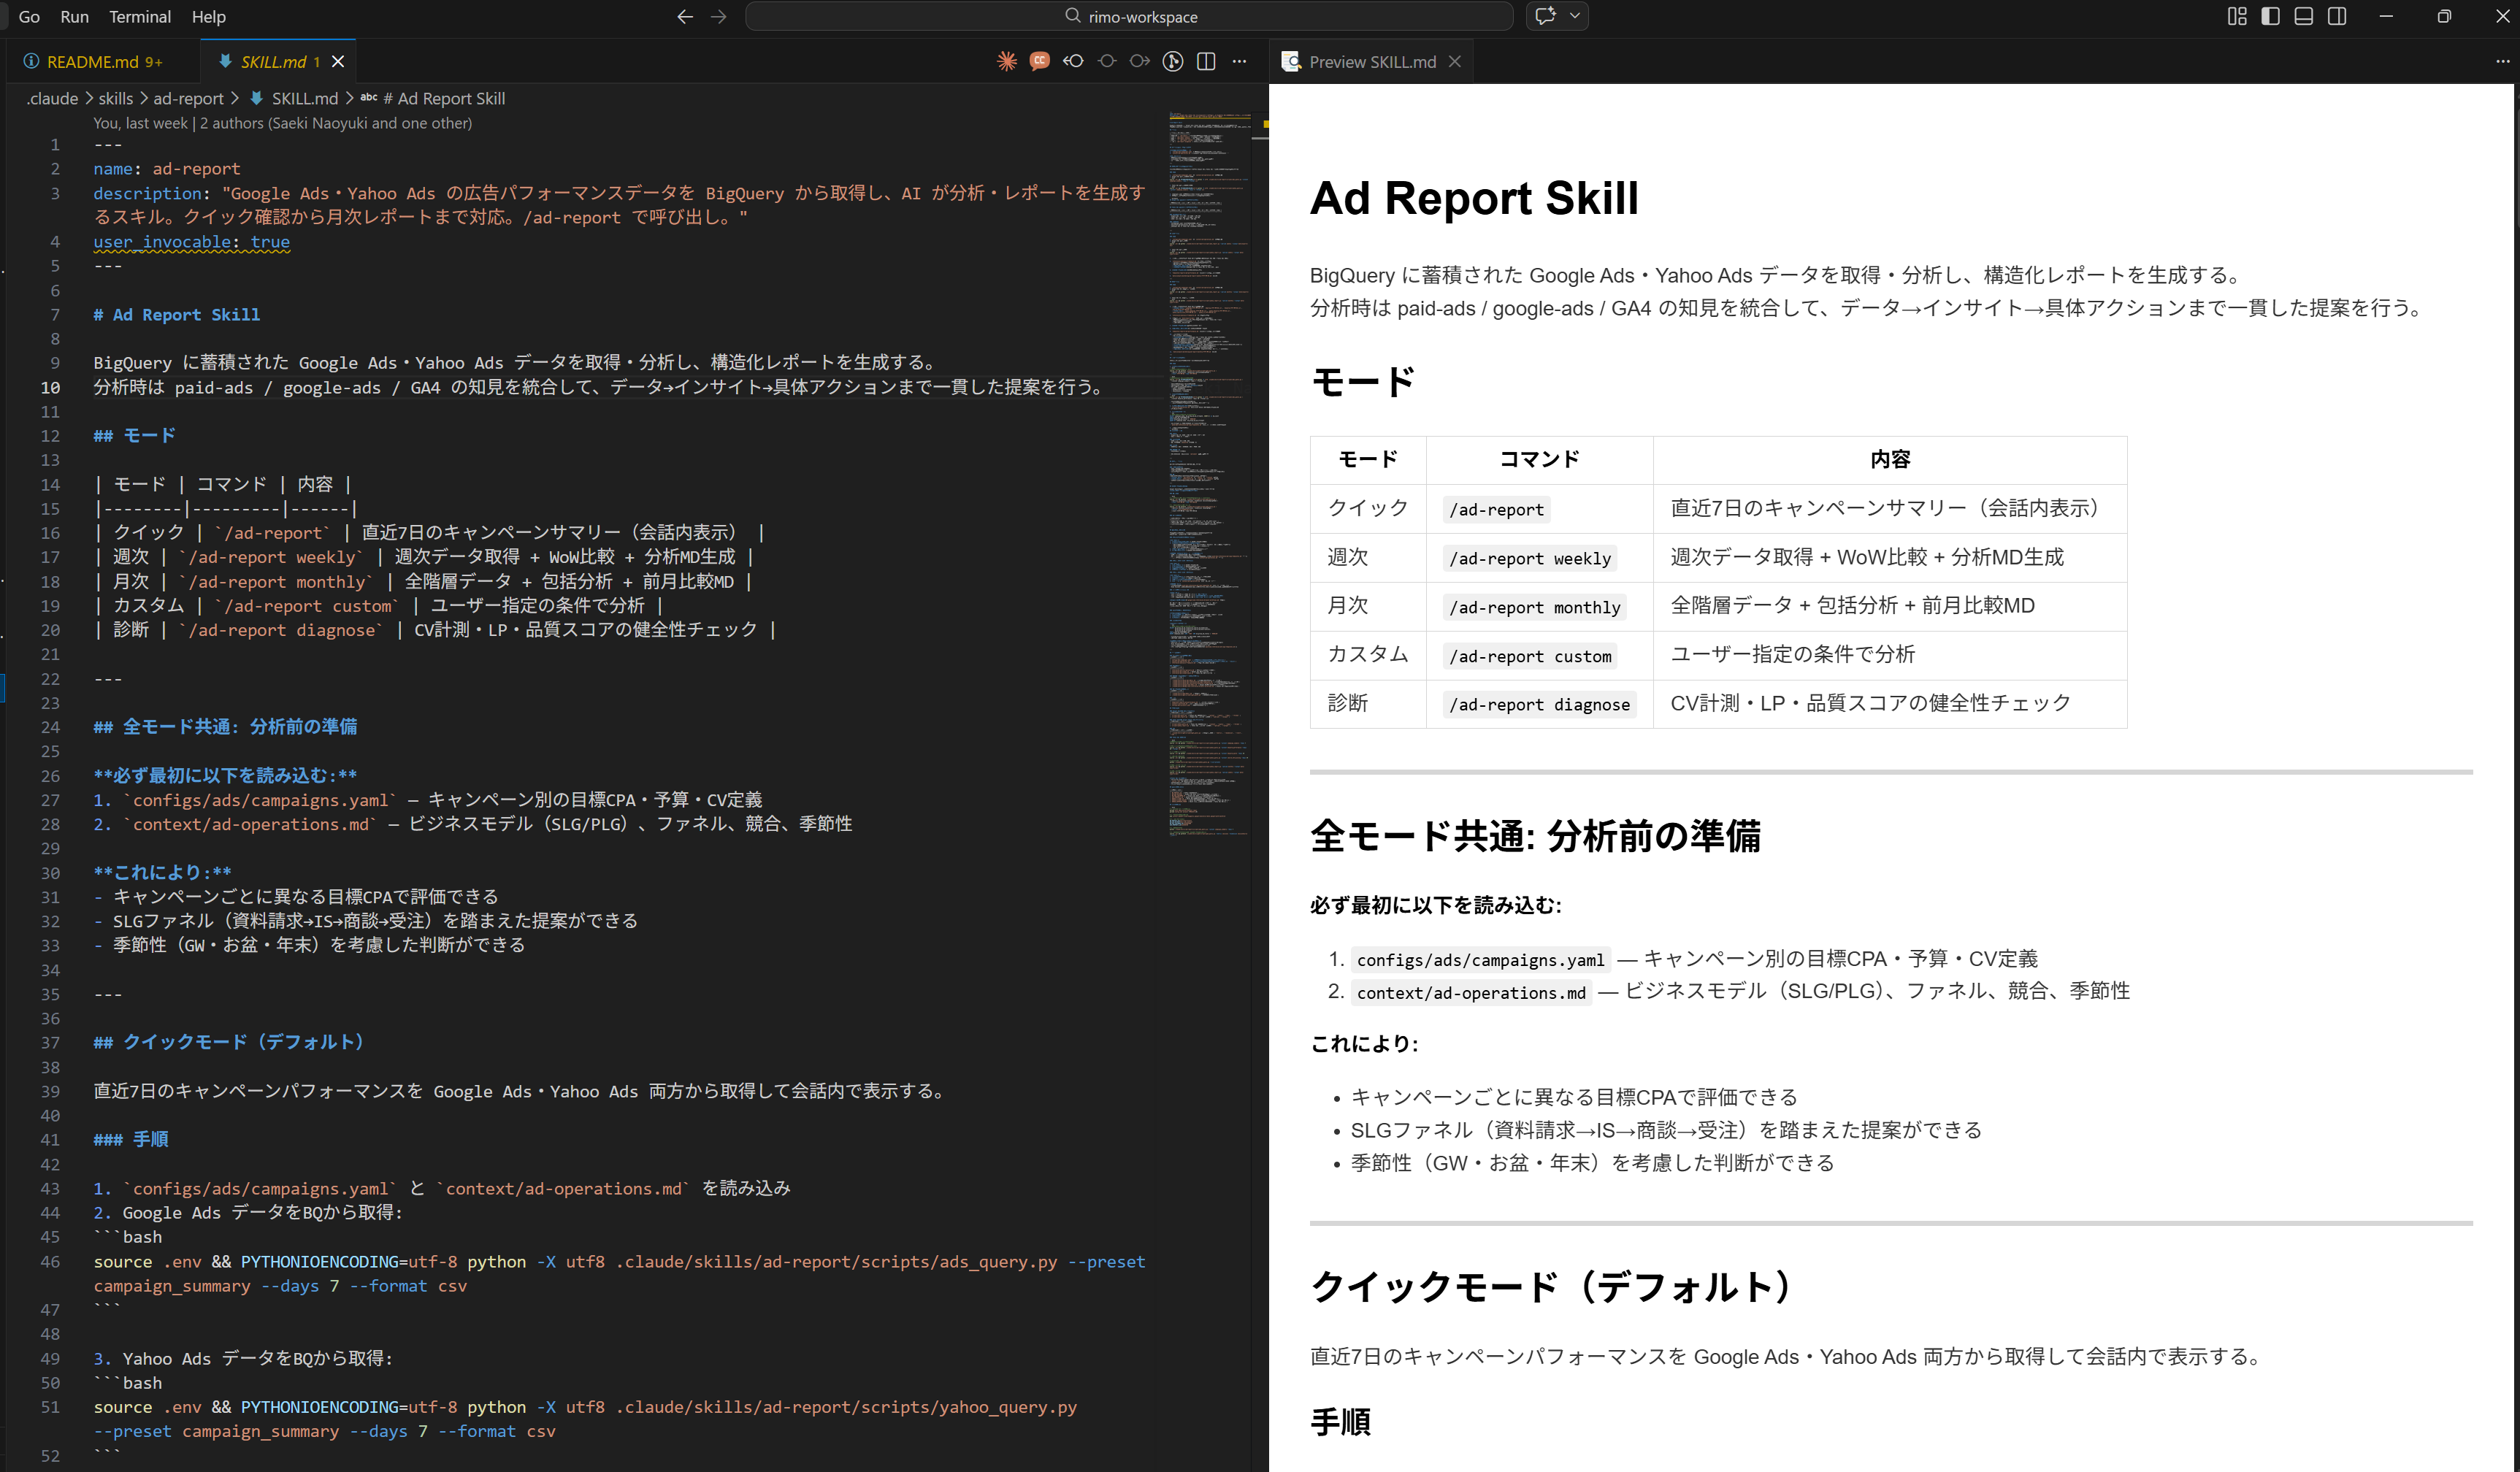The height and width of the screenshot is (1472, 2520).
Task: Open the orange CC chat bubble icon
Action: 1039,61
